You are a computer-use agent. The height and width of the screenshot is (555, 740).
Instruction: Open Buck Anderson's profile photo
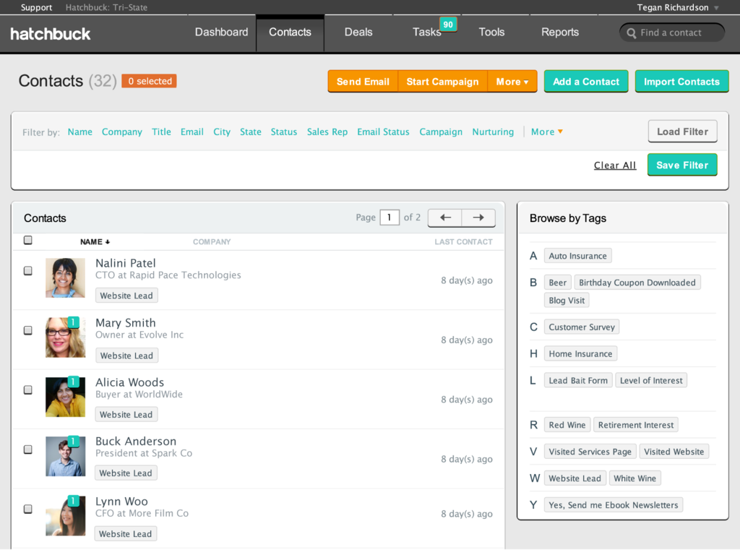65,456
